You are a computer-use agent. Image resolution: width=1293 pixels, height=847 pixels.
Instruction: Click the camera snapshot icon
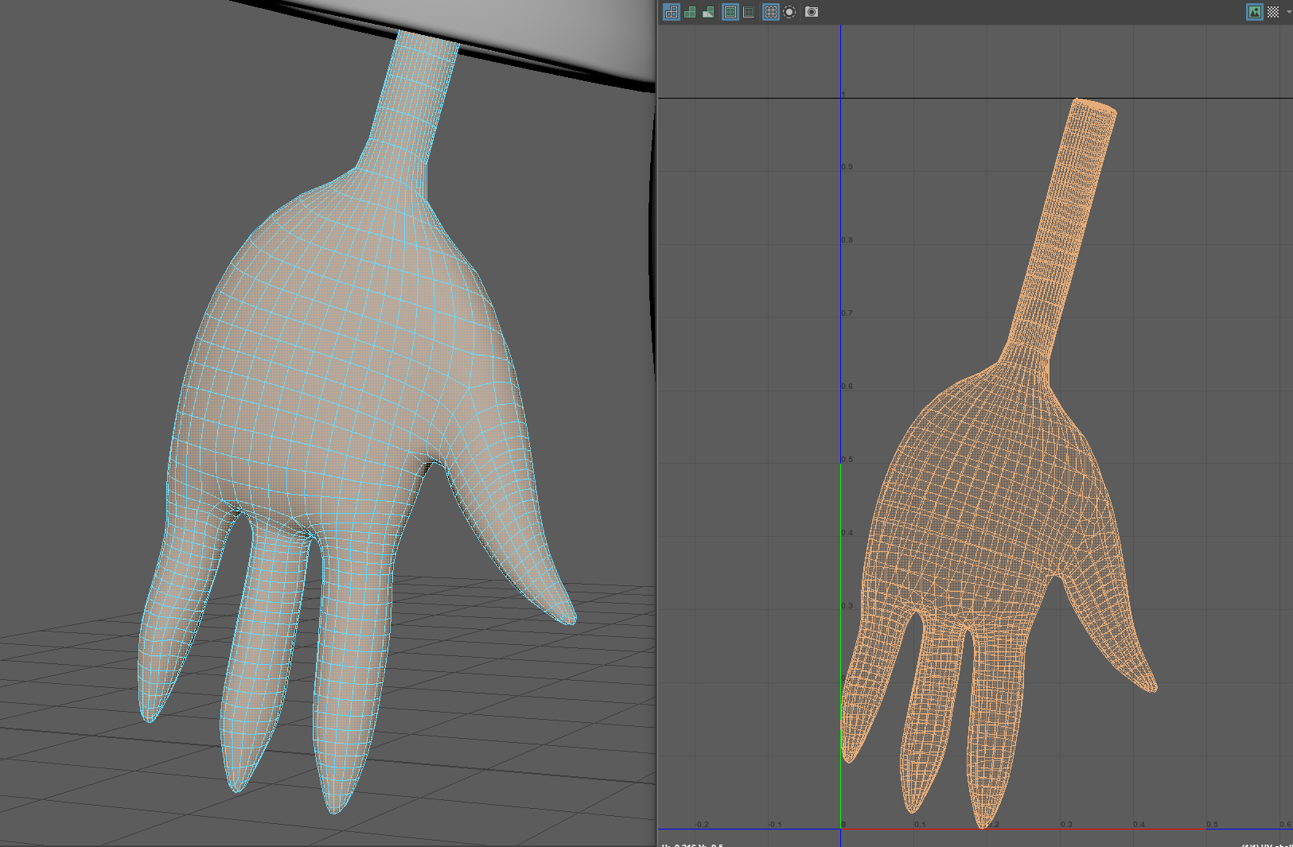coord(812,12)
